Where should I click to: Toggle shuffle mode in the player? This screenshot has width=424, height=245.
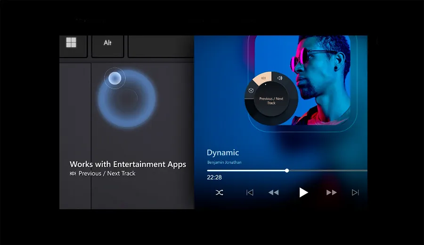coord(220,193)
